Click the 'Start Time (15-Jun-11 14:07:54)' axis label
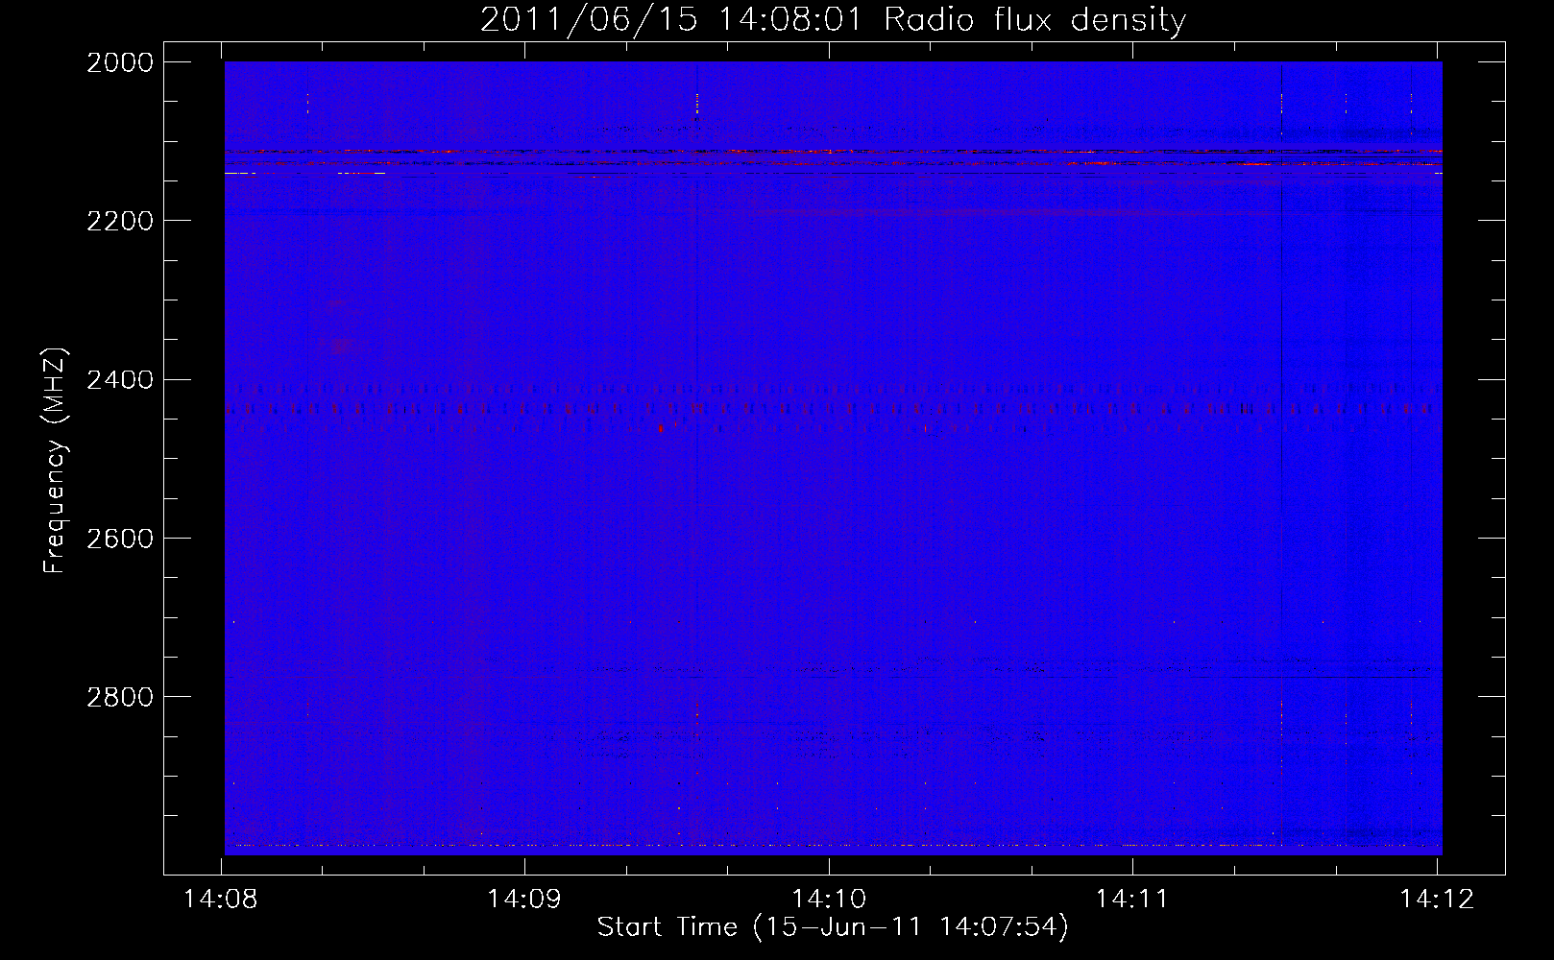Image resolution: width=1554 pixels, height=960 pixels. click(x=833, y=927)
